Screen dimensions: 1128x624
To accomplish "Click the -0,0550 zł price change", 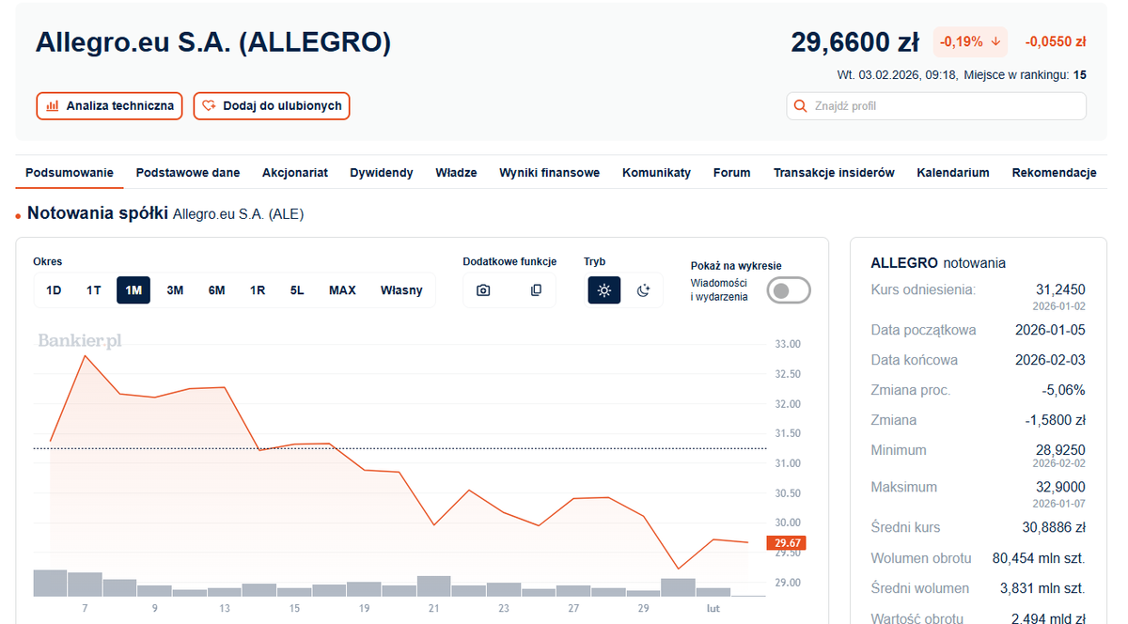I will click(x=1056, y=42).
